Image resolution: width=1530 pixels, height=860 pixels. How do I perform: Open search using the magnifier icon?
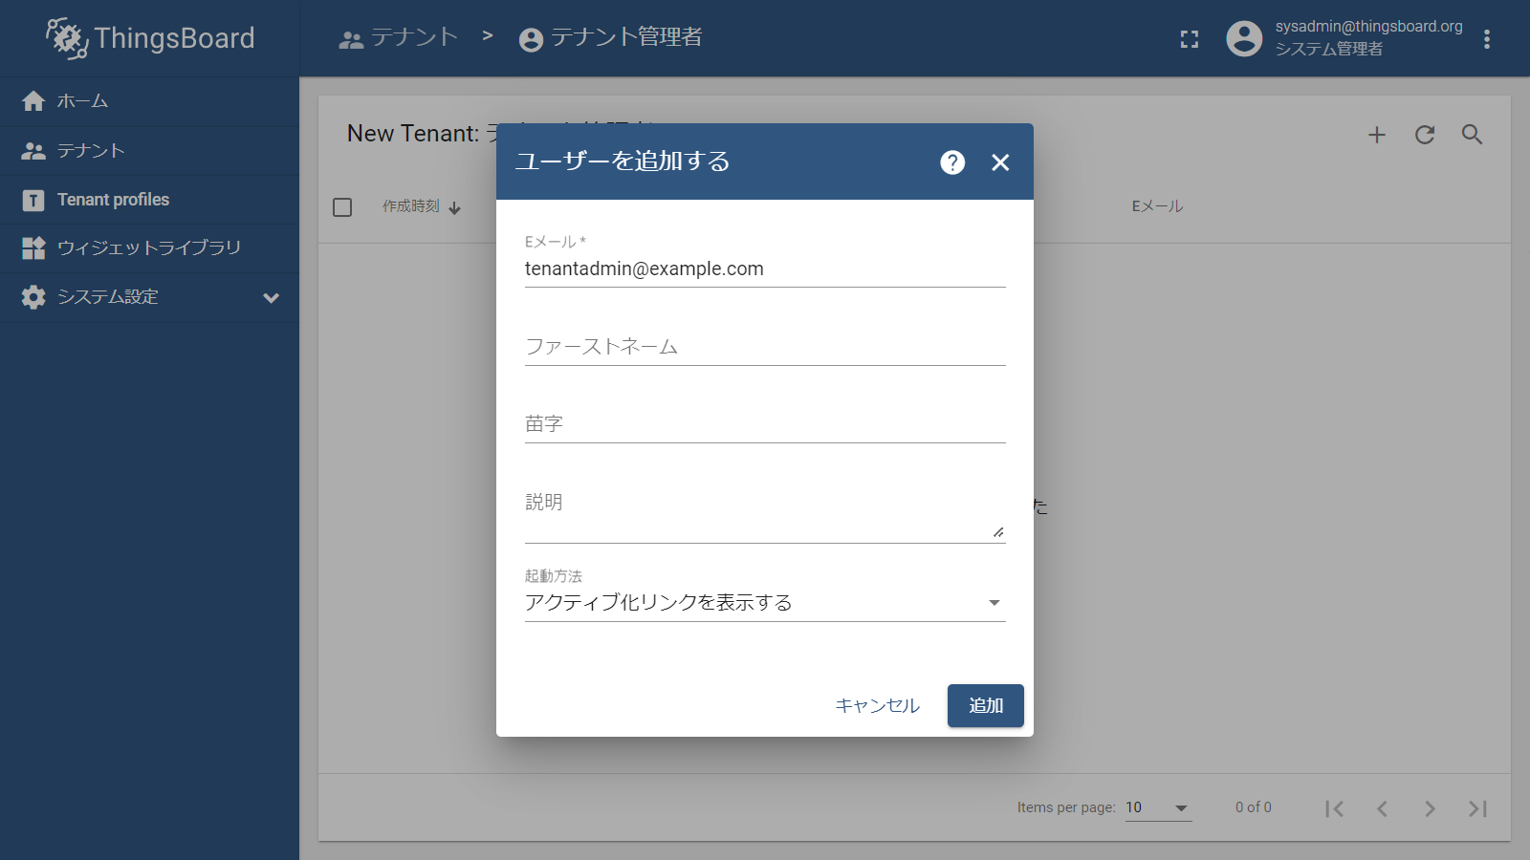pos(1472,135)
